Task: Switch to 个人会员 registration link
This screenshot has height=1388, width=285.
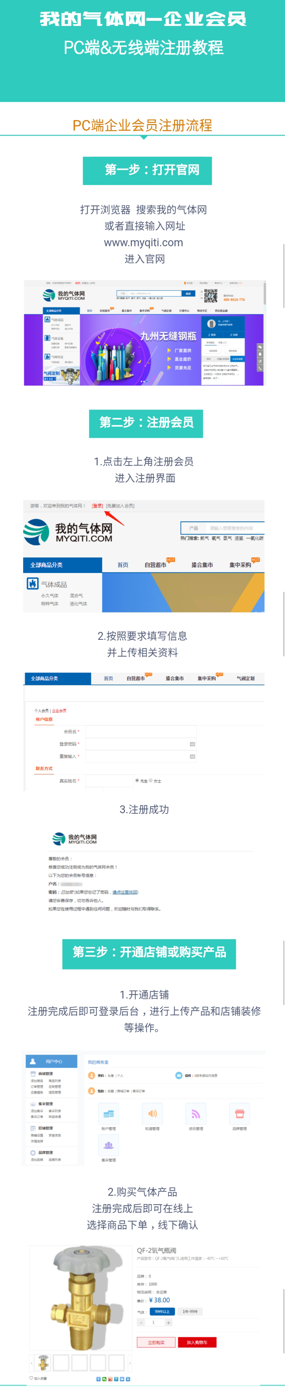Action: tap(42, 711)
